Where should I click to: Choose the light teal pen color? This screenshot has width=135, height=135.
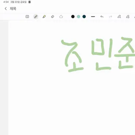78,17
